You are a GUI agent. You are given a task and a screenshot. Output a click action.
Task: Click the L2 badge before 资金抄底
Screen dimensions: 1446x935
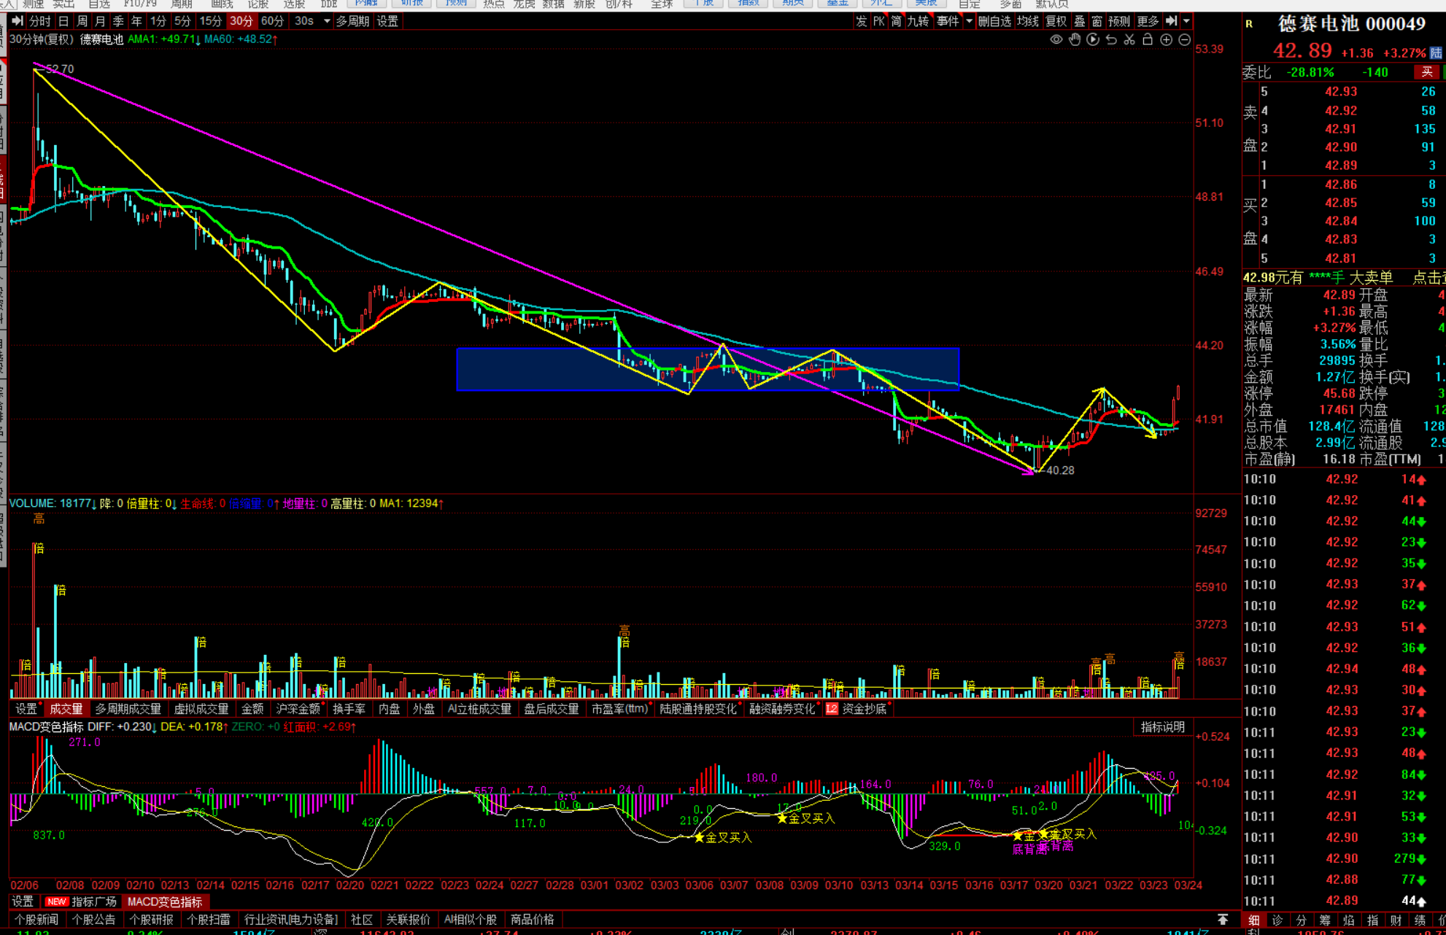pos(832,709)
